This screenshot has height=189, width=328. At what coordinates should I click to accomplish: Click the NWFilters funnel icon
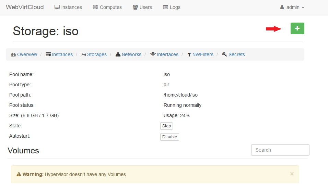coord(189,54)
